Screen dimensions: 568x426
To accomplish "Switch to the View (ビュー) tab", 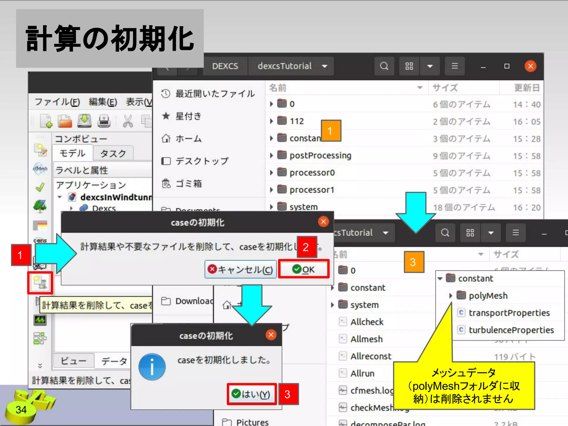I will pyautogui.click(x=73, y=361).
